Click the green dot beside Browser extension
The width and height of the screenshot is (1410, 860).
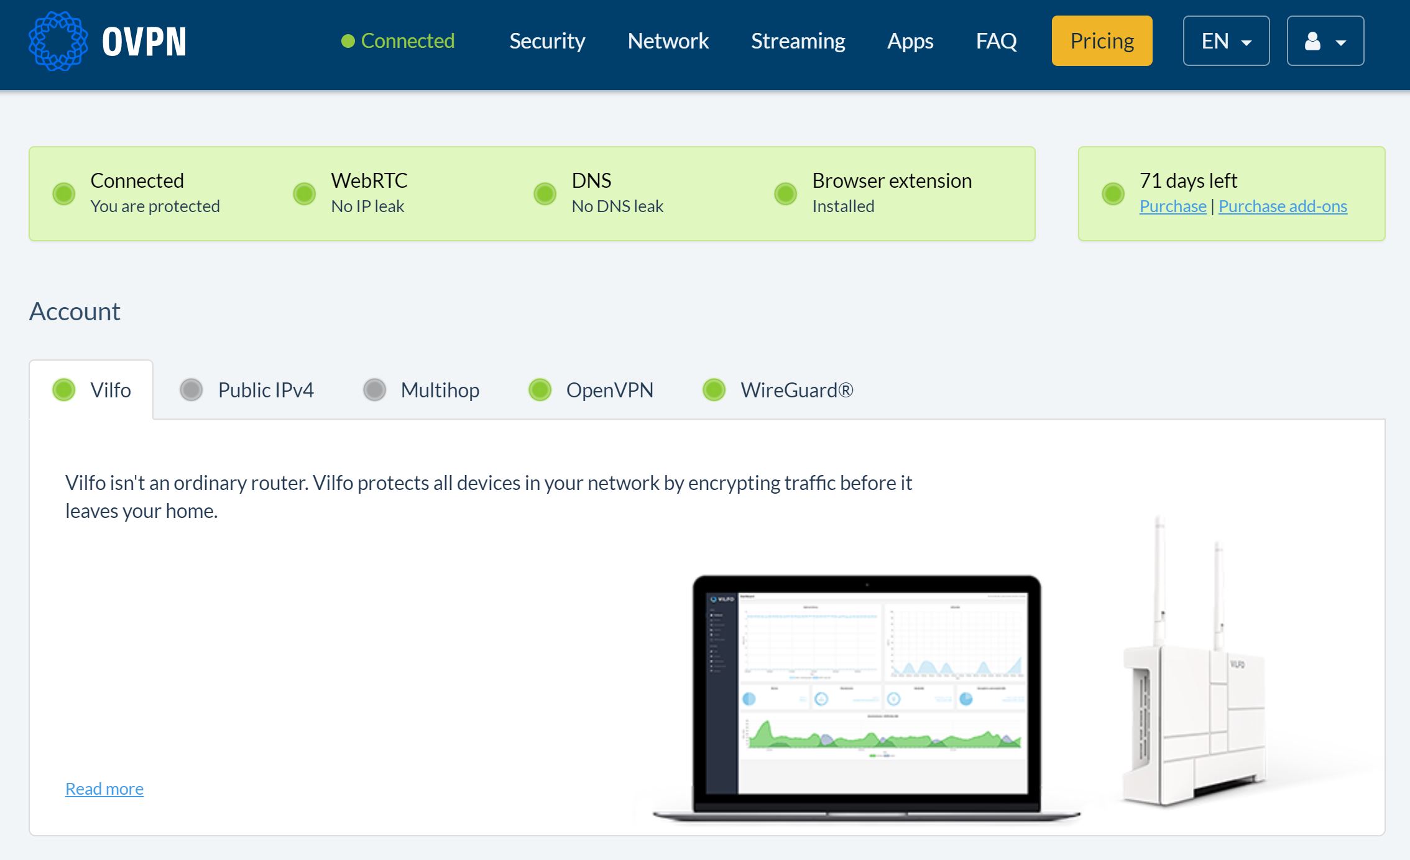click(785, 193)
